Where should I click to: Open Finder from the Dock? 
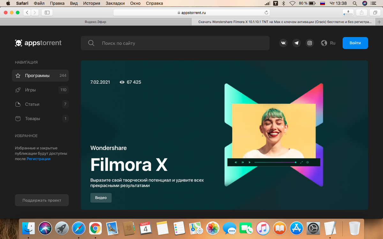(x=28, y=228)
